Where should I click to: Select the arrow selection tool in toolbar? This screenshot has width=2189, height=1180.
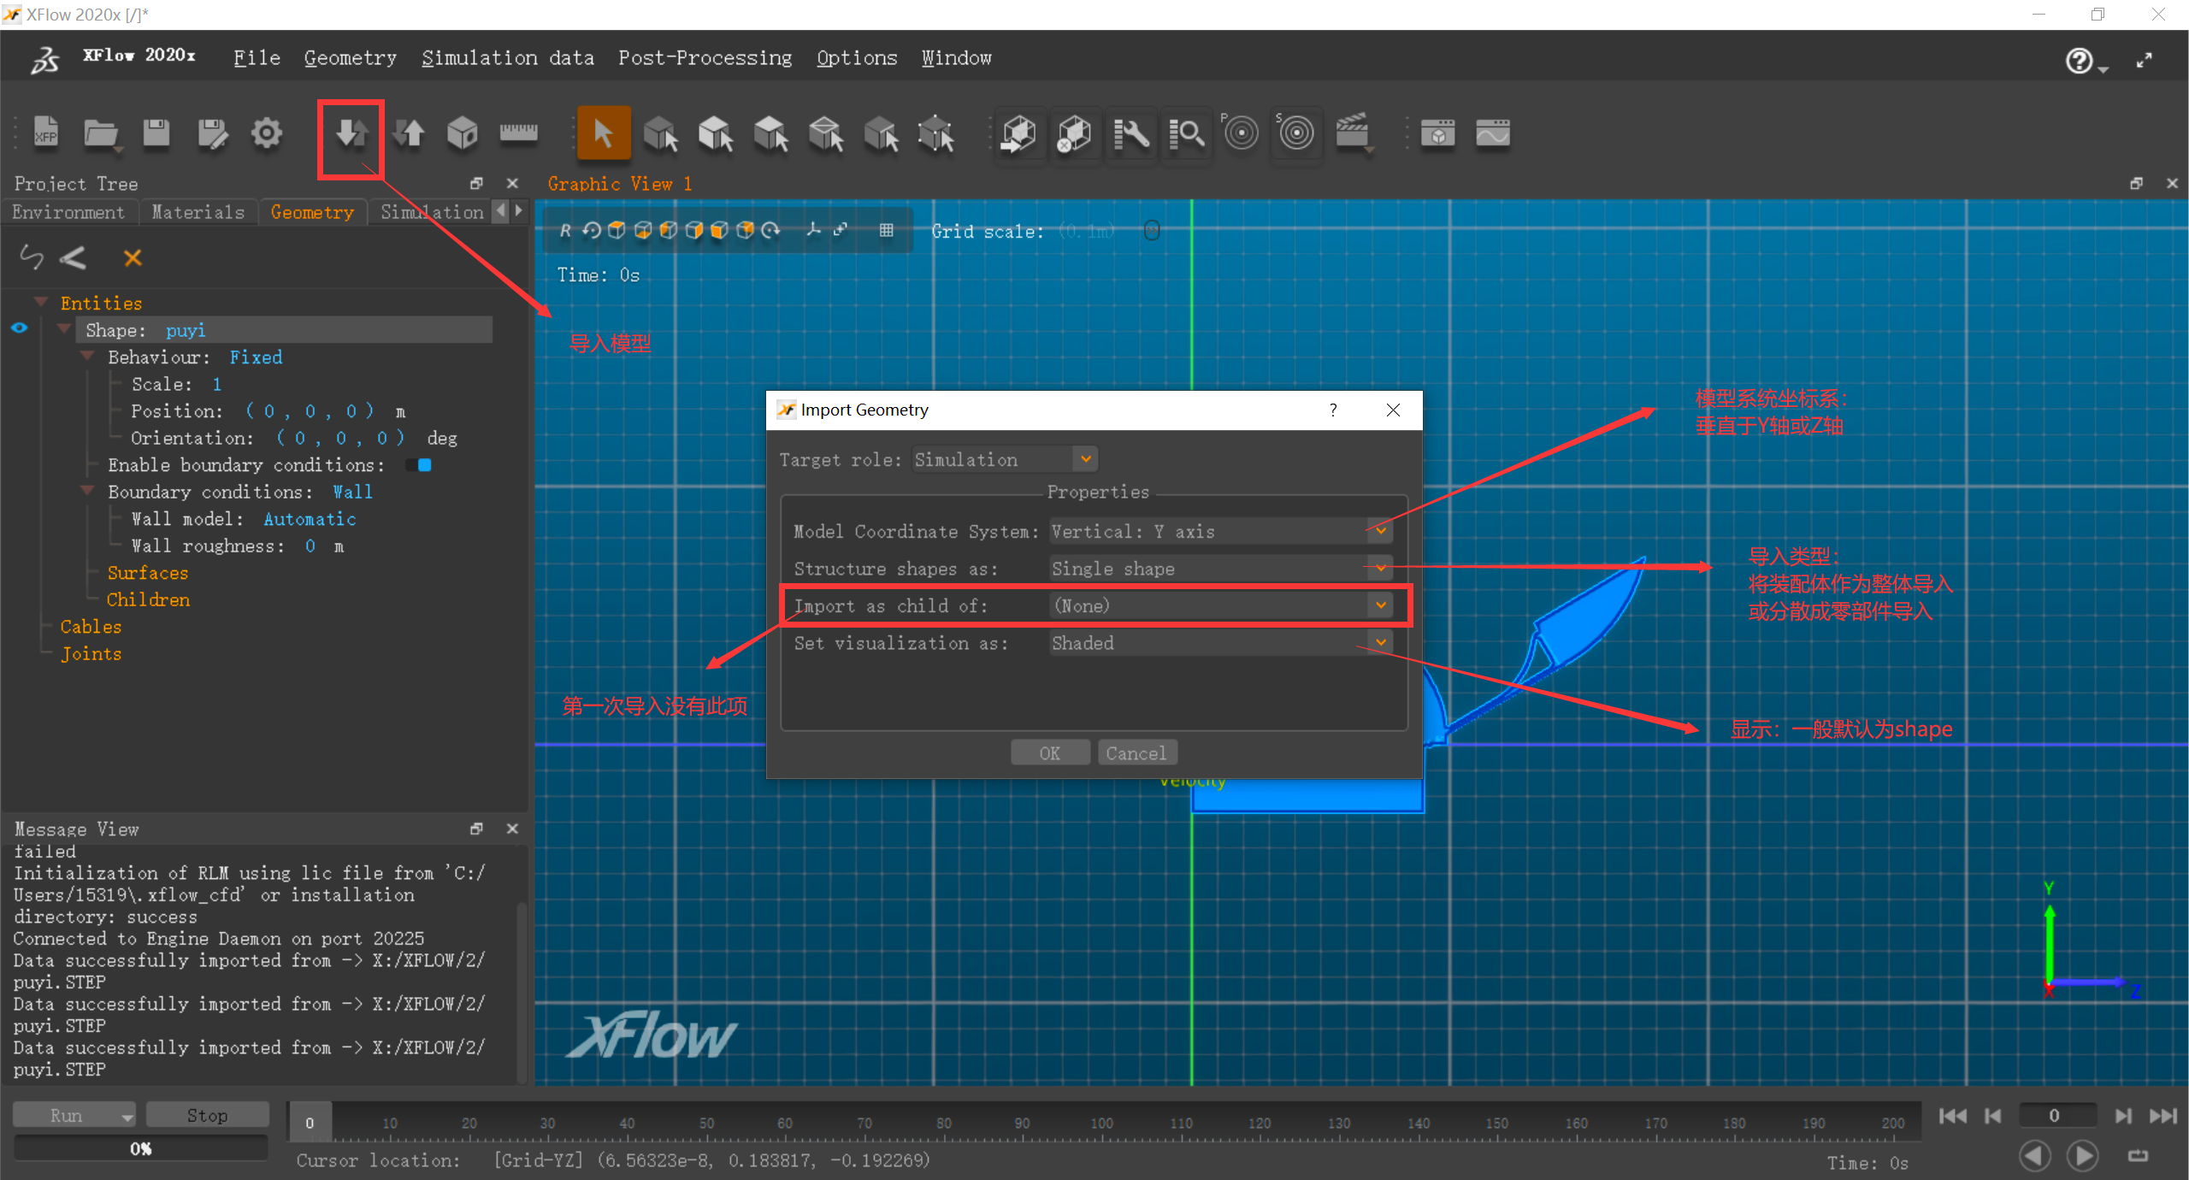(x=604, y=133)
